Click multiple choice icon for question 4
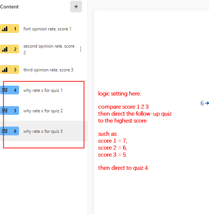Viewport: 209px width, 214px height. tap(5, 90)
